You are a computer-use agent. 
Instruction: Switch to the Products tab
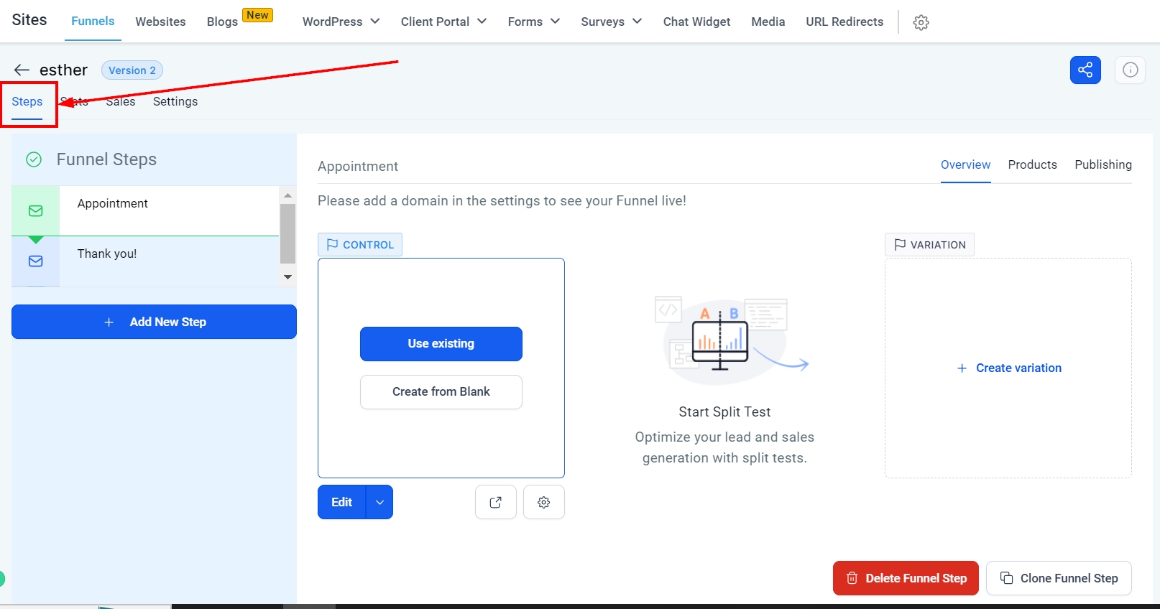[x=1032, y=164]
